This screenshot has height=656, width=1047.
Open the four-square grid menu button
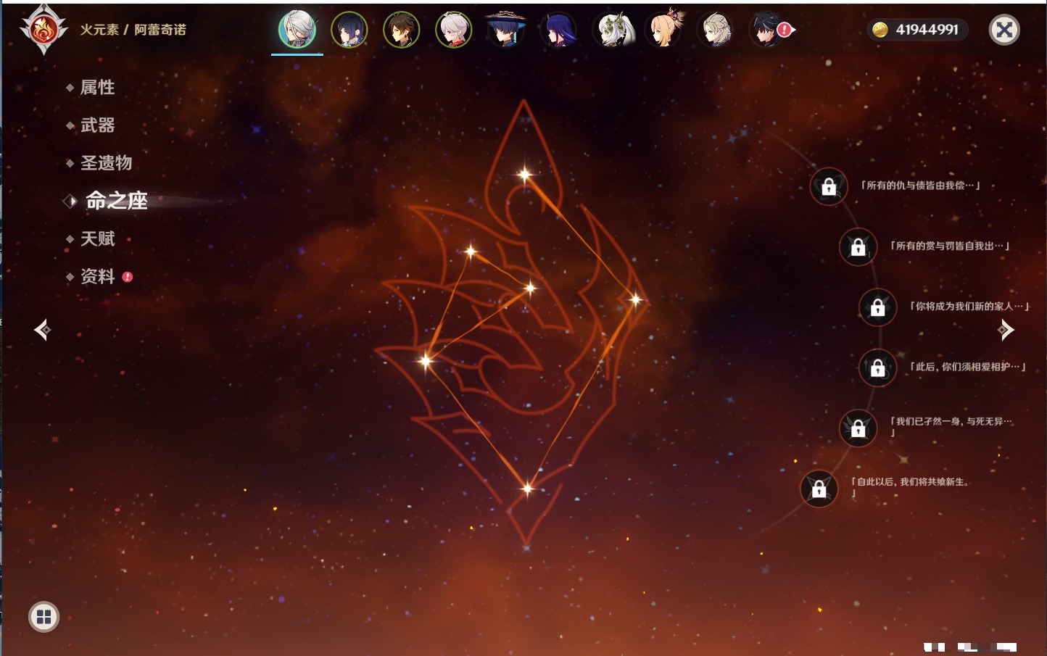pos(44,617)
